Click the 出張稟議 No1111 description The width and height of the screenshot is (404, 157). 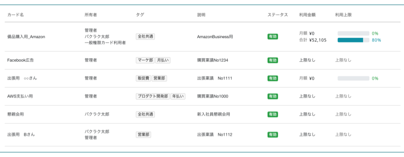[215, 78]
